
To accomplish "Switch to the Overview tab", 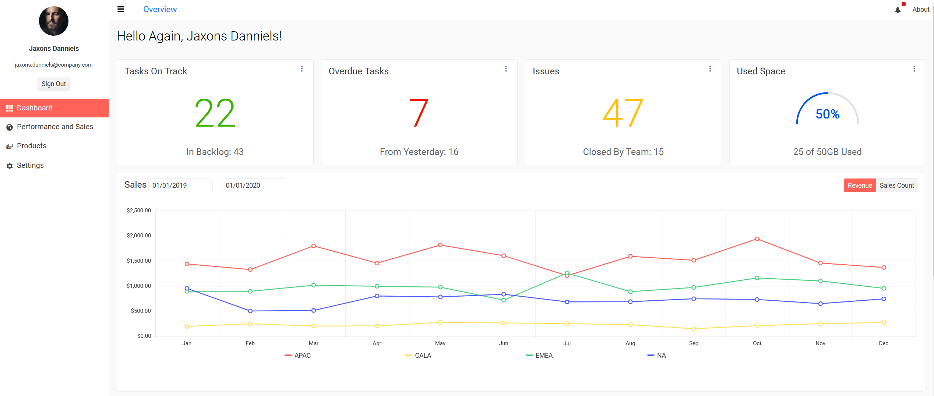I will [x=160, y=9].
